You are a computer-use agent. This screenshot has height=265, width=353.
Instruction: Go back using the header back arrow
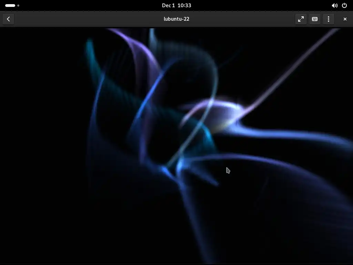click(x=8, y=19)
